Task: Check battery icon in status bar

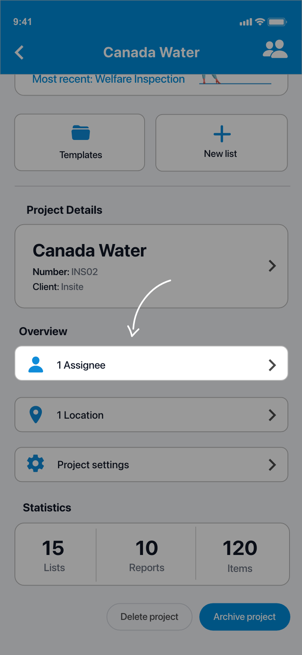Action: [277, 22]
